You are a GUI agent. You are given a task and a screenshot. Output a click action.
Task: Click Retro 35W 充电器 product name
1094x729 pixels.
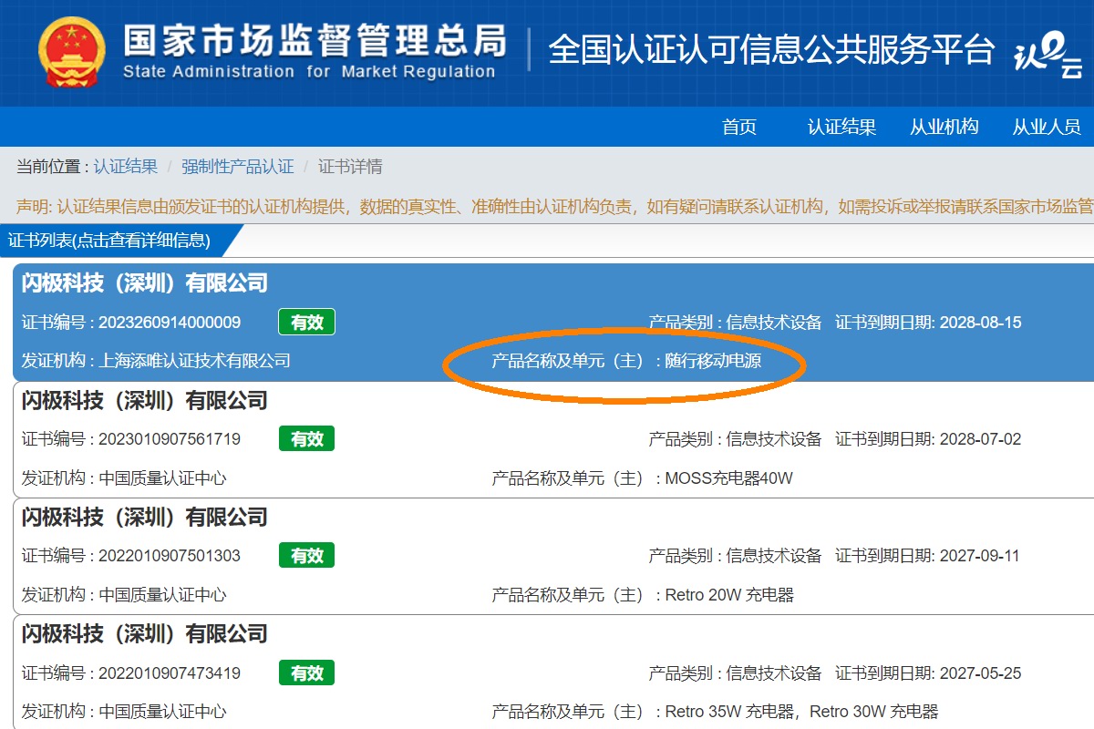(729, 712)
